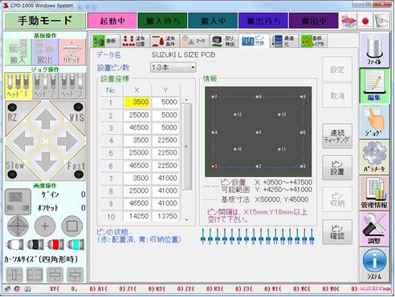
Task: Select X cell 14250 in row 10
Action: [137, 216]
